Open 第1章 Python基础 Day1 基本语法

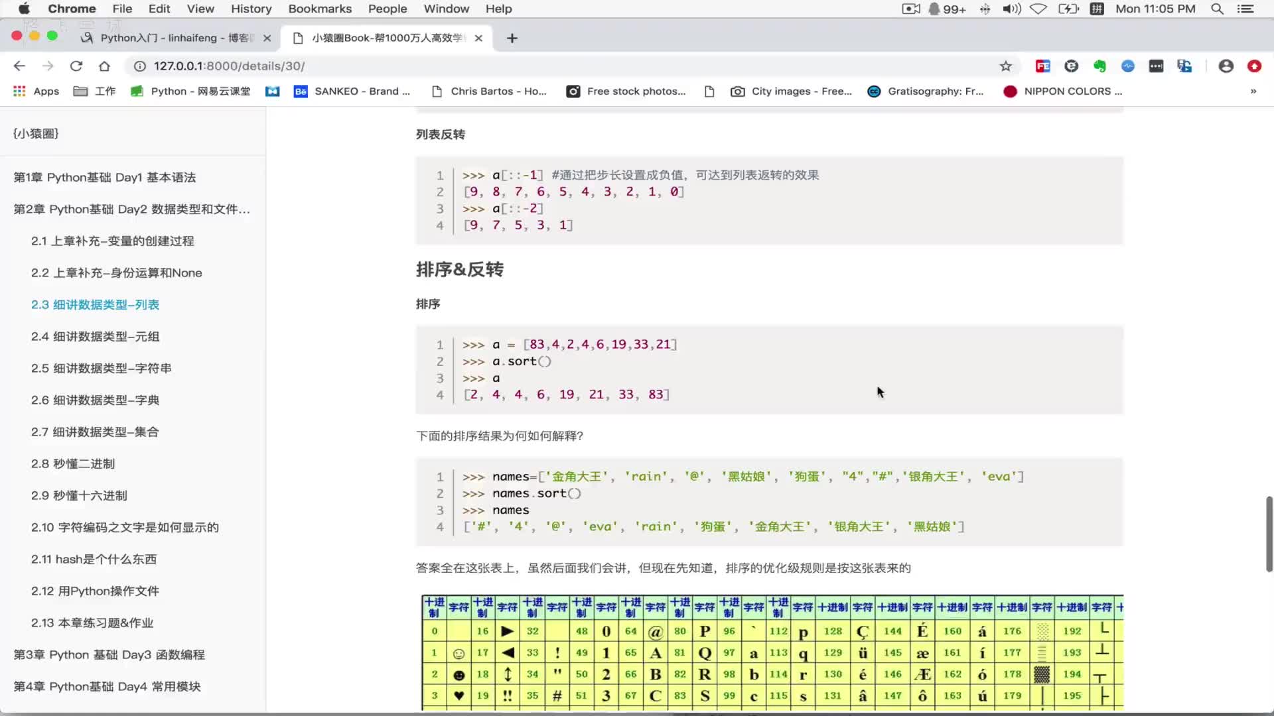(105, 177)
